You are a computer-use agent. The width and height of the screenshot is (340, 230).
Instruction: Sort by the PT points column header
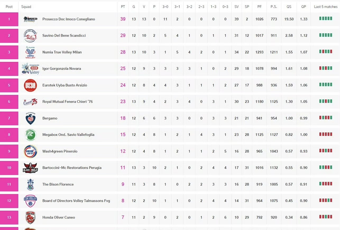point(123,7)
